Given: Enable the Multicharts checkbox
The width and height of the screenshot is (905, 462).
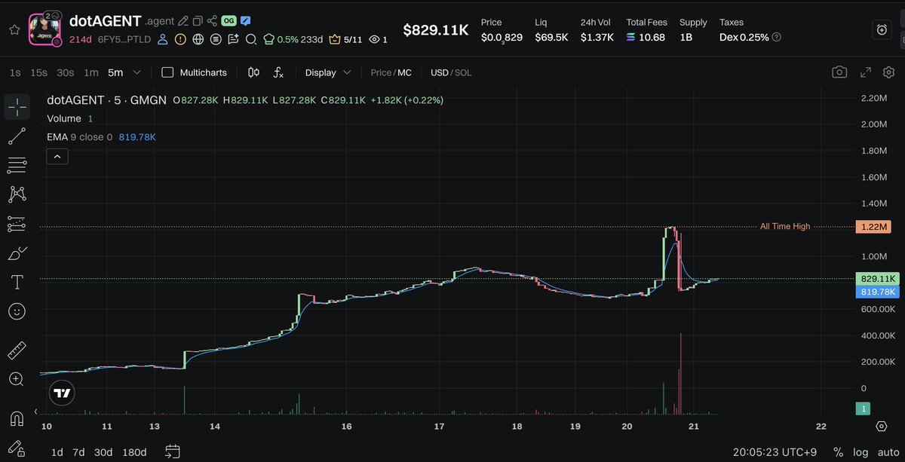Looking at the screenshot, I should tap(167, 72).
